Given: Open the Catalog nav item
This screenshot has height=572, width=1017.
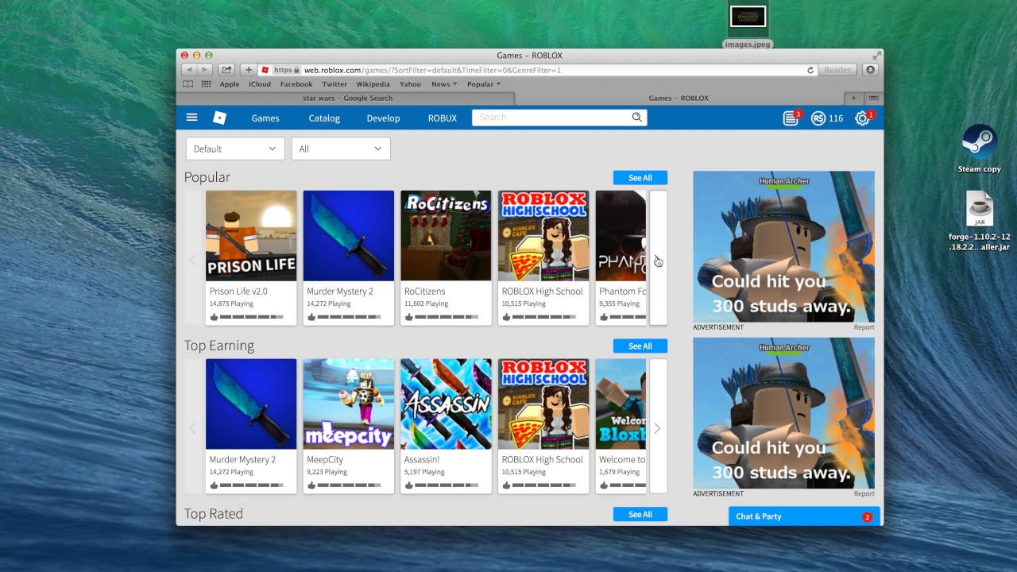Looking at the screenshot, I should 324,118.
